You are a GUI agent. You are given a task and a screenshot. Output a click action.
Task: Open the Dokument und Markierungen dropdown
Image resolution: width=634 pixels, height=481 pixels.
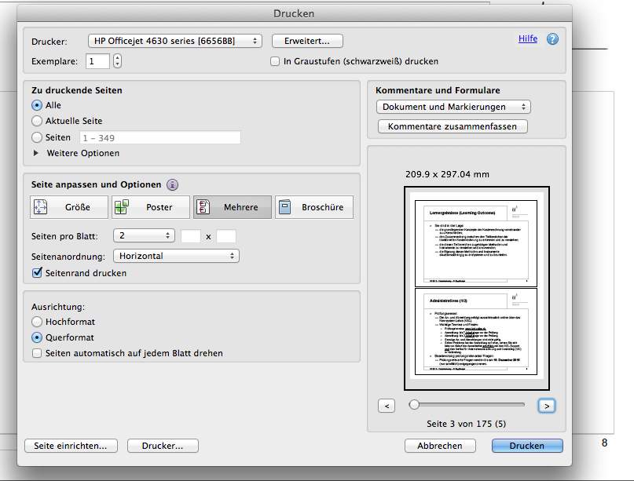(453, 107)
